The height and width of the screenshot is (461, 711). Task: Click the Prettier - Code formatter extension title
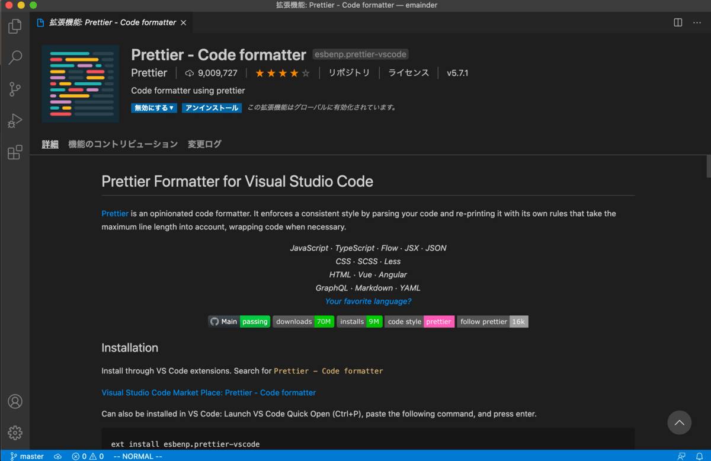coord(219,55)
